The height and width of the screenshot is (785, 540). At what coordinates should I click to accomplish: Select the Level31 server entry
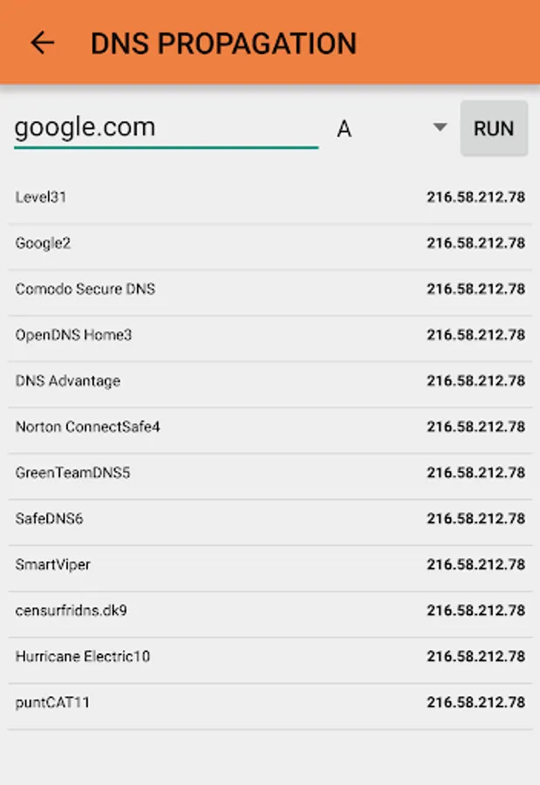click(x=174, y=197)
